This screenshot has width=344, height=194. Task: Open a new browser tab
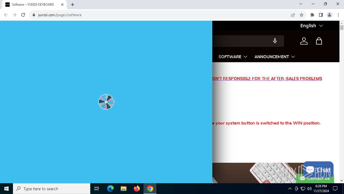click(x=73, y=5)
